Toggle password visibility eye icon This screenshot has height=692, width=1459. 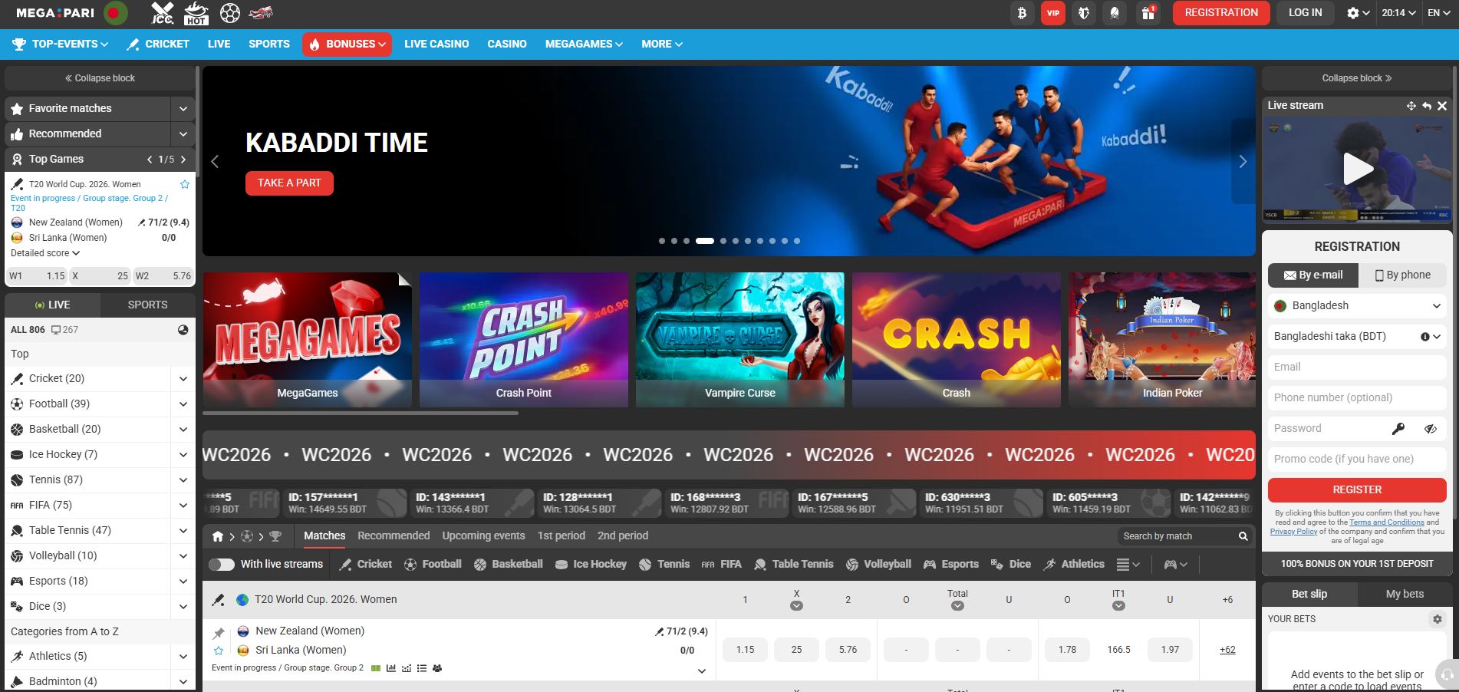pos(1431,429)
